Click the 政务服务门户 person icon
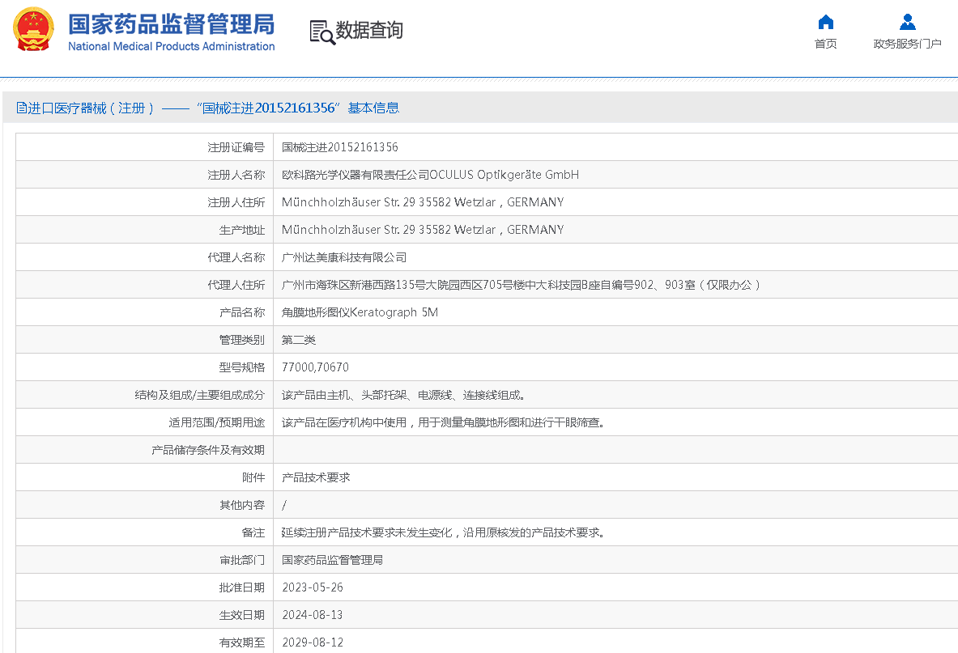Viewport: 958px width, 653px height. [x=907, y=22]
